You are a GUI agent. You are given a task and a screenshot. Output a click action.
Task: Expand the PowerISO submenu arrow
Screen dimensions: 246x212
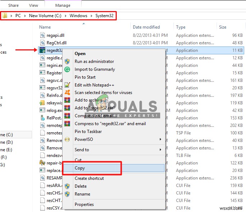click(x=160, y=139)
